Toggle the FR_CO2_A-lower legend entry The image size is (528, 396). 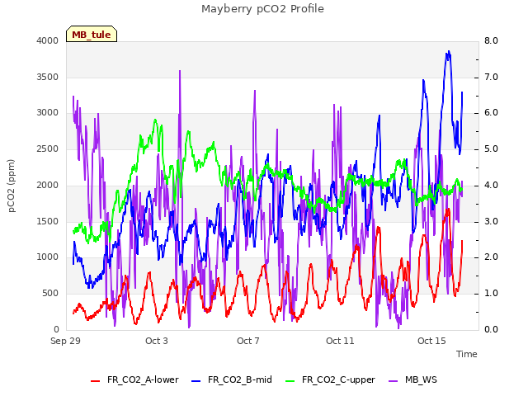(x=134, y=379)
